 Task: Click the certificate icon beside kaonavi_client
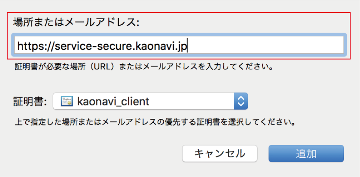[x=67, y=101]
